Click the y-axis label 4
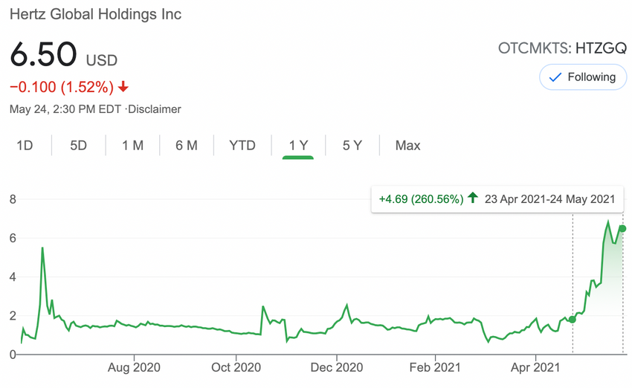The width and height of the screenshot is (632, 388). 13,277
